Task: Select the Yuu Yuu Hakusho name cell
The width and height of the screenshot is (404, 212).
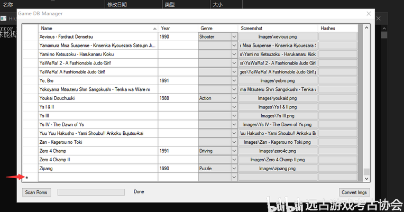Action: pyautogui.click(x=98, y=133)
